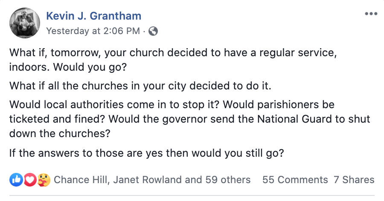View the 7 Shares list
Image resolution: width=384 pixels, height=201 pixels.
[354, 180]
